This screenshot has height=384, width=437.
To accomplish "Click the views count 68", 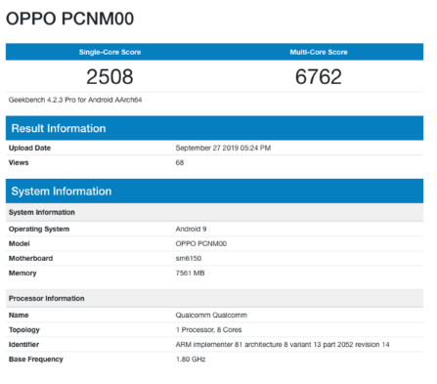I will (x=180, y=162).
